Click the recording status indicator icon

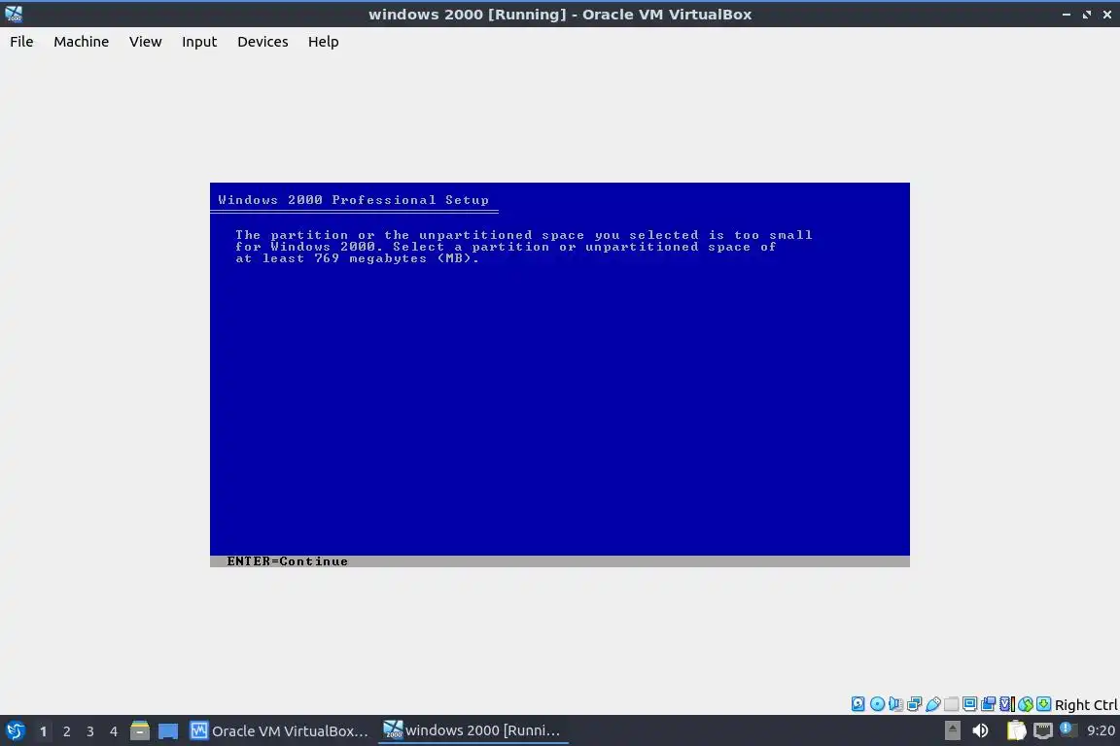(x=989, y=704)
